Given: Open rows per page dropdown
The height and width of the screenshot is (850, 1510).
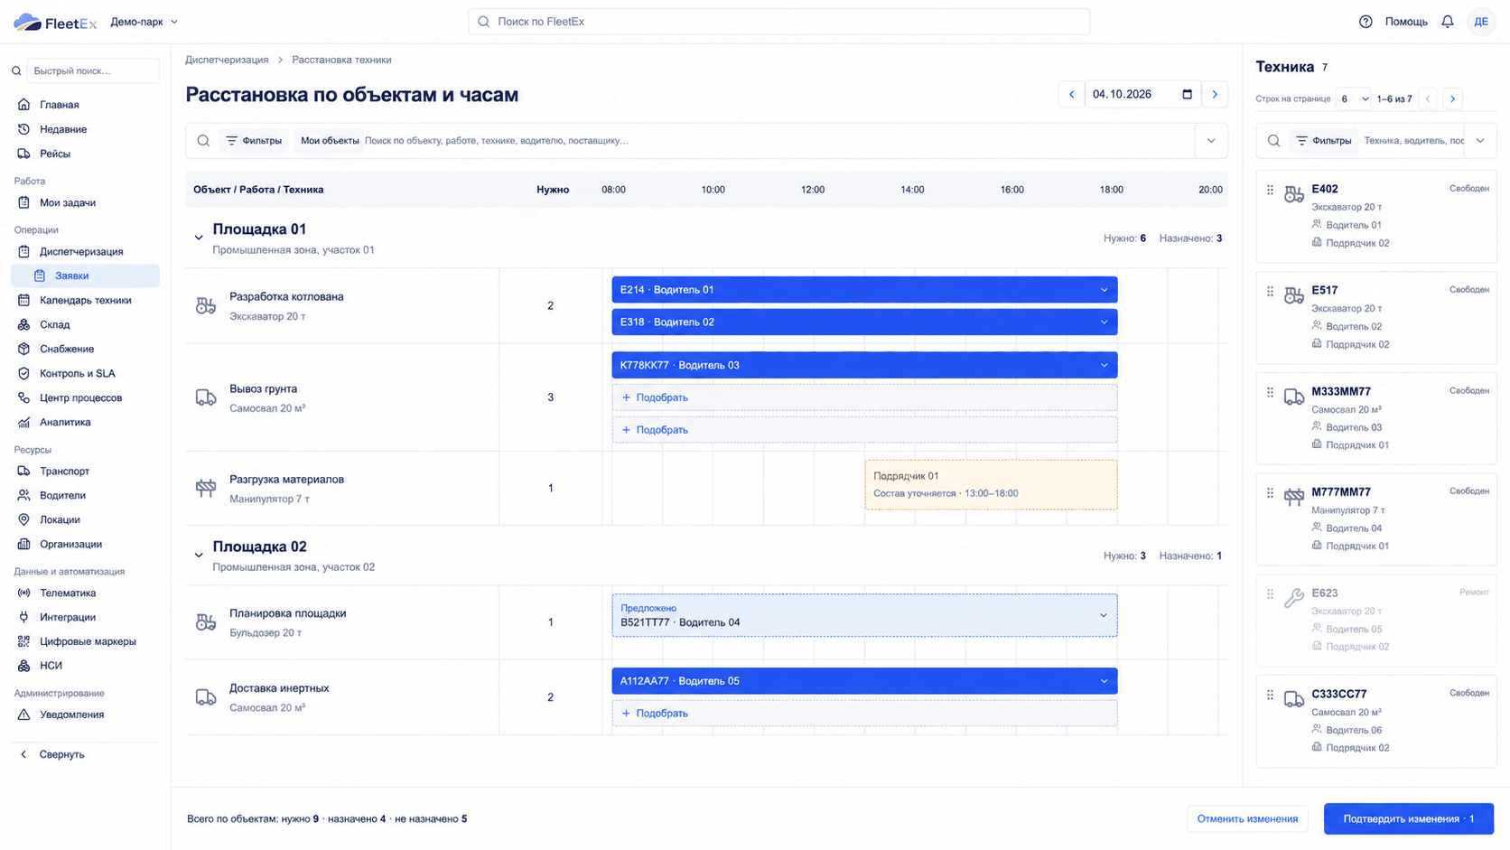Looking at the screenshot, I should click(x=1353, y=98).
